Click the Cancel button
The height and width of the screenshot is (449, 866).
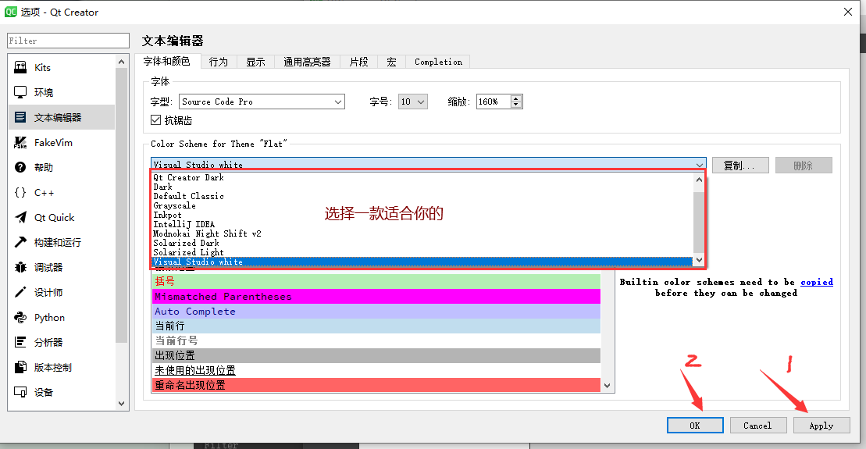coord(757,426)
